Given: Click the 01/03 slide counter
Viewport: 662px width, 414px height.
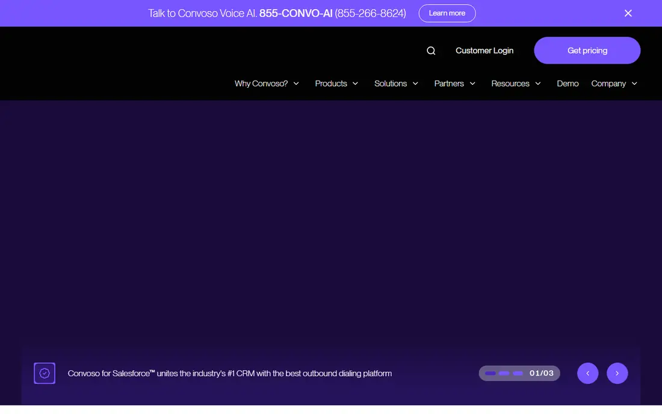Looking at the screenshot, I should (541, 373).
